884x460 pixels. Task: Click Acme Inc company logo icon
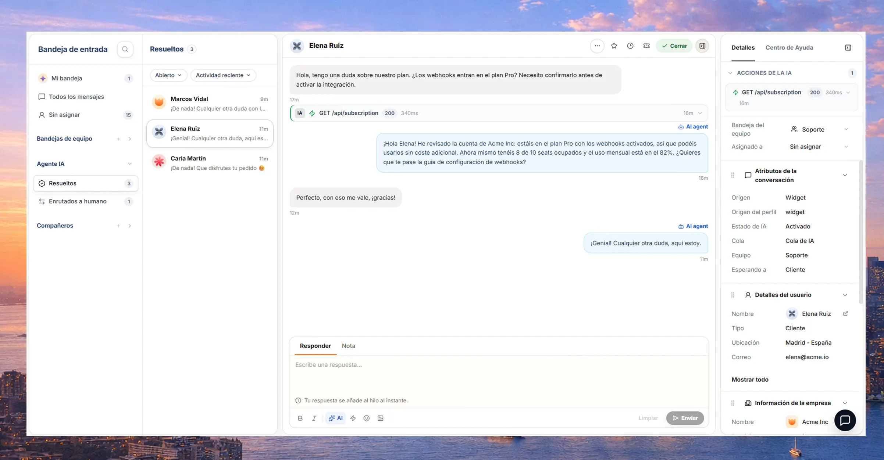pyautogui.click(x=792, y=422)
